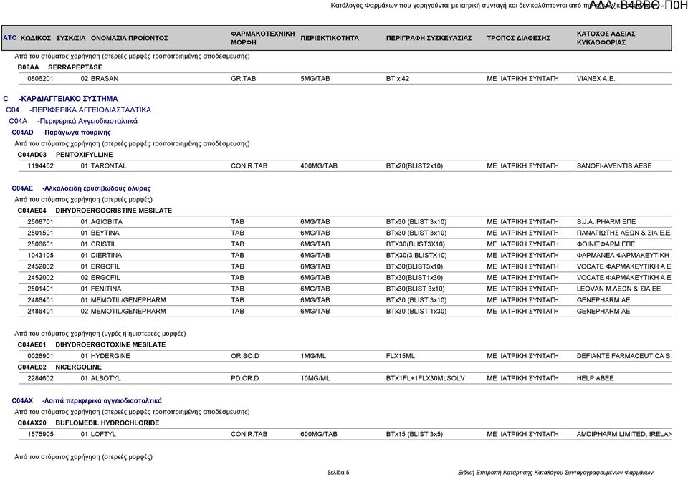
Task: Click BTx30 (BLIST 1x30) packaging of MEMOTIL/GENEPHARM
Action: click(x=416, y=312)
